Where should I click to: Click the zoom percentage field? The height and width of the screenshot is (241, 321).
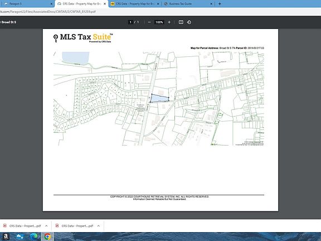(159, 22)
